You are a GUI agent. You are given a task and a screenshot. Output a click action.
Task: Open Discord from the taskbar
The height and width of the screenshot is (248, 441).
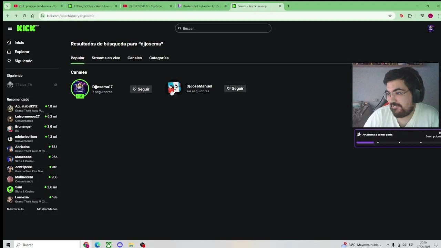120,245
